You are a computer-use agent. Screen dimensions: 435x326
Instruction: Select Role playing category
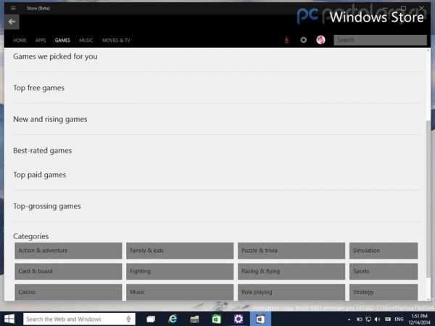point(291,292)
